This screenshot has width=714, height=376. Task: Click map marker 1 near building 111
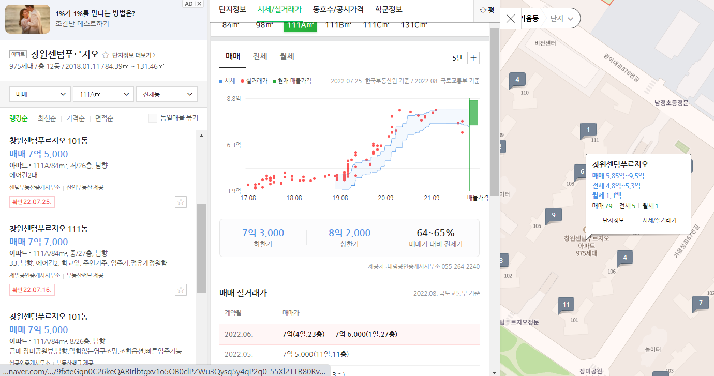[588, 130]
